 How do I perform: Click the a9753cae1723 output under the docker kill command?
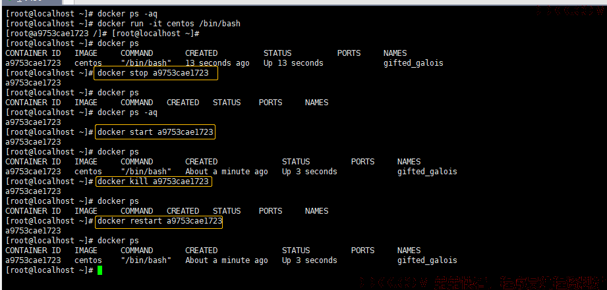(x=33, y=191)
